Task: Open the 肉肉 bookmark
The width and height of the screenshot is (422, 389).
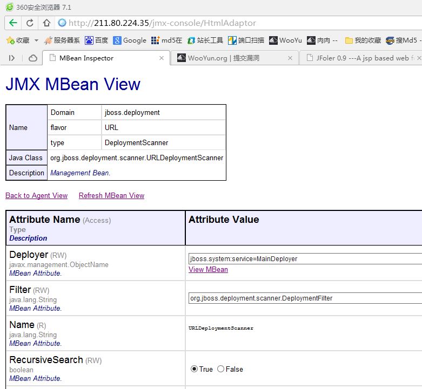Action: [322, 40]
